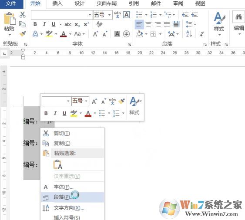Toggle subscript in ribbon
245x220 pixels.
77,24
